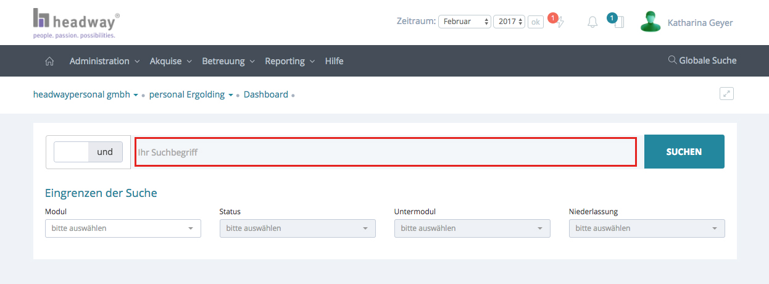The height and width of the screenshot is (284, 769).
Task: Click the home icon in navigation bar
Action: 49,61
